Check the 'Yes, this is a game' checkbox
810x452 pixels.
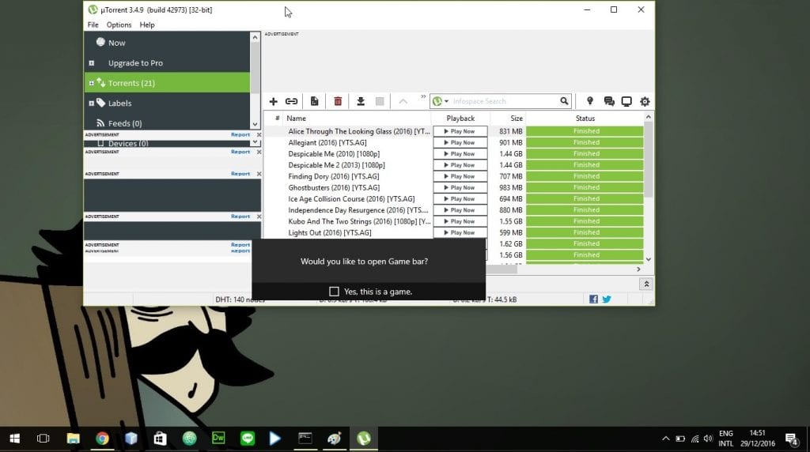coord(334,292)
